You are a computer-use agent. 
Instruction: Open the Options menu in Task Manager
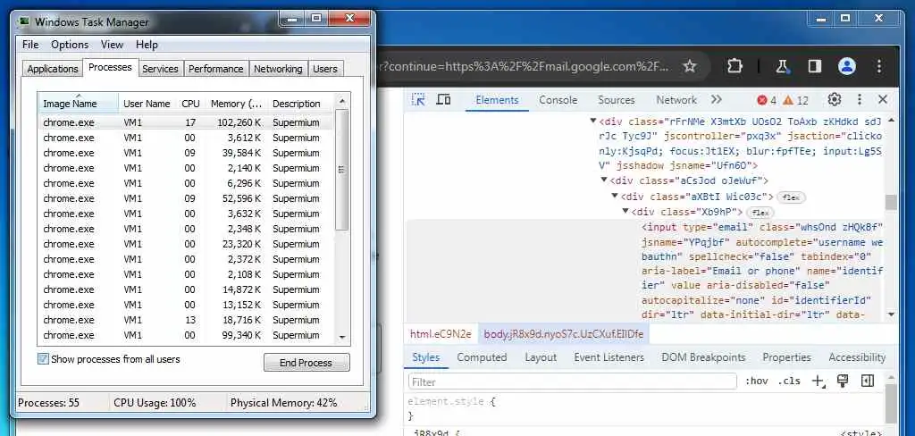point(70,45)
